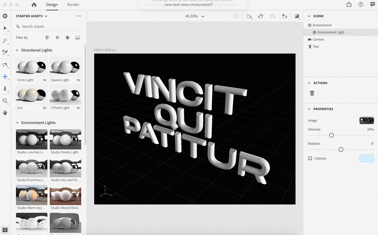Select the Zoom magnifier tool

pyautogui.click(x=5, y=101)
